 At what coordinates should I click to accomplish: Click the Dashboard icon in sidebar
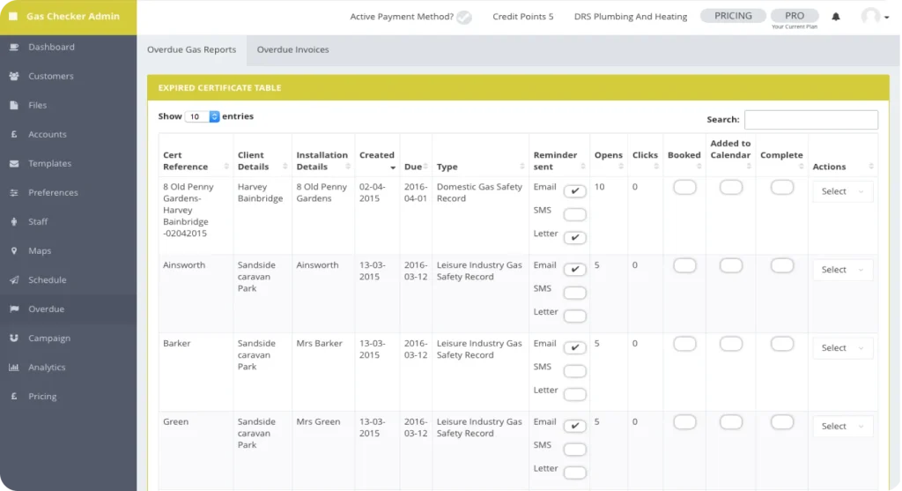click(x=14, y=48)
